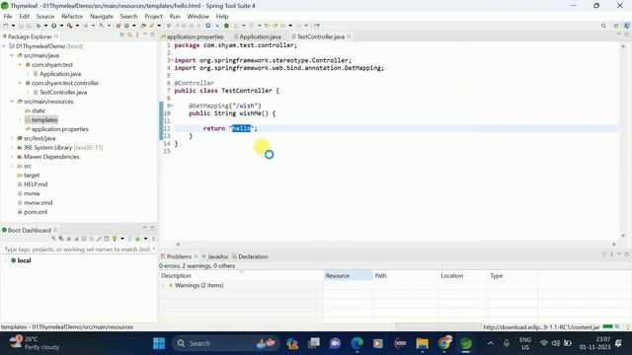Select HELP.md in Package Explorer
This screenshot has width=632, height=355.
click(x=36, y=184)
